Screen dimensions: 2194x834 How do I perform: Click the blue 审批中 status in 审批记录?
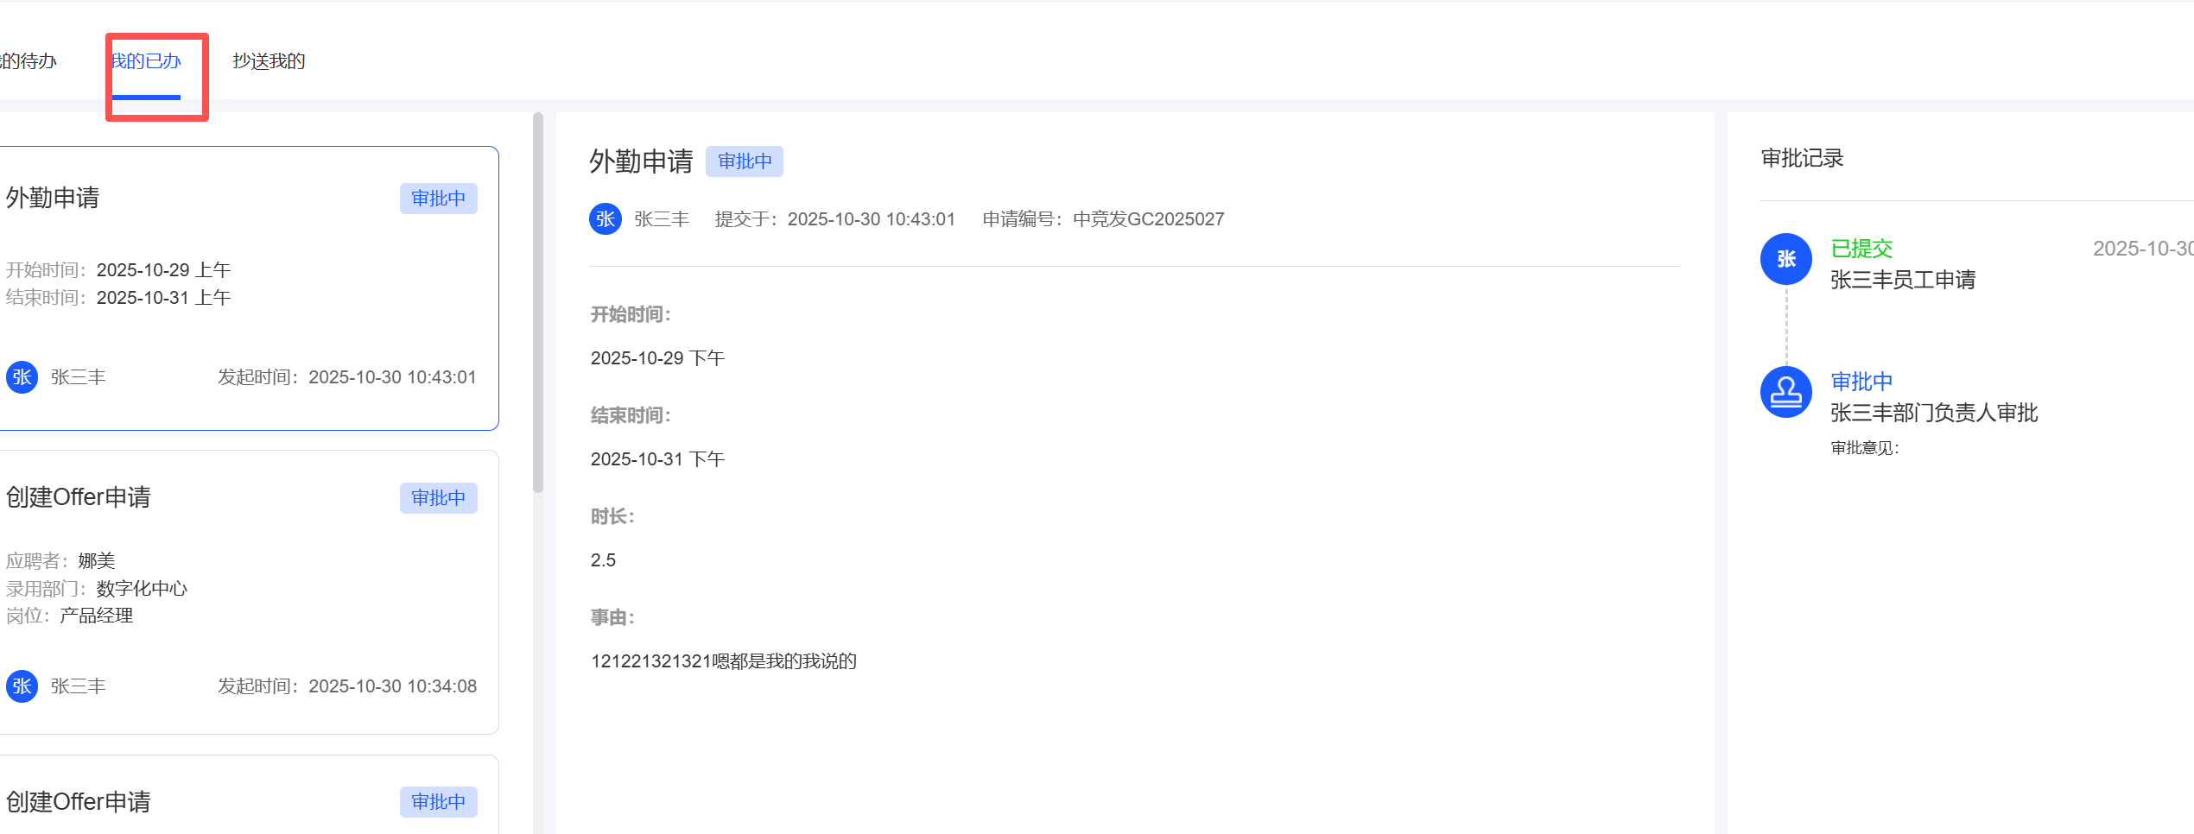(1862, 382)
